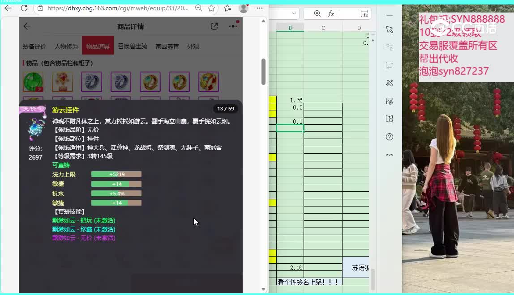Switch to the 装备评价 tab
The width and height of the screenshot is (514, 295).
34,46
